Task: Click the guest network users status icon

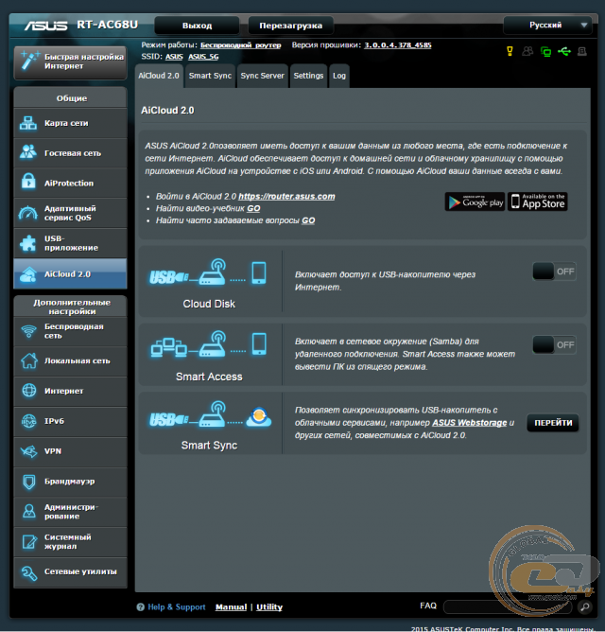Action: point(527,51)
